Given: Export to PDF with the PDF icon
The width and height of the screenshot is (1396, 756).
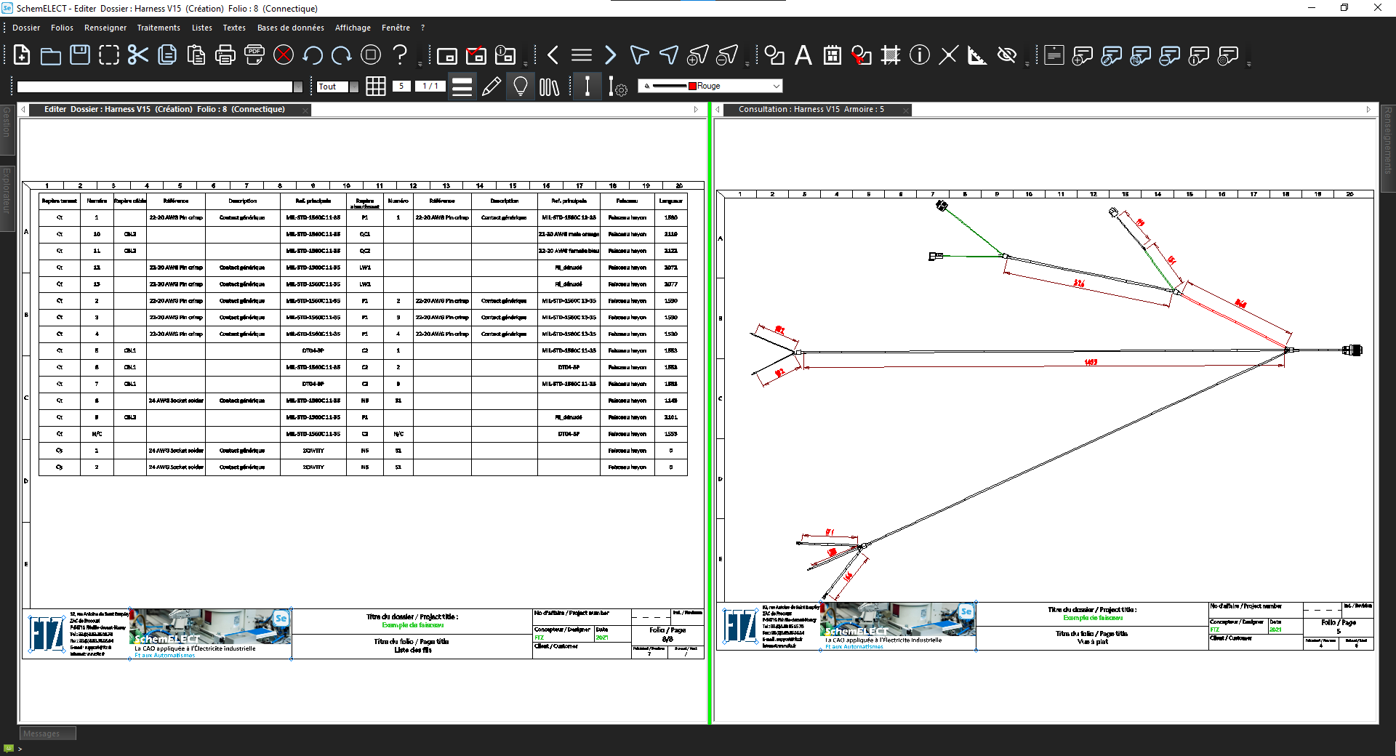Looking at the screenshot, I should point(254,55).
